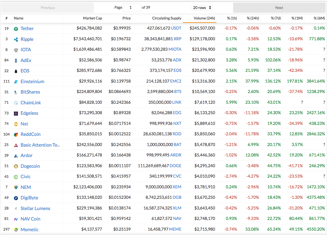
Task: Click the Ripple coin icon
Action: tap(16, 39)
